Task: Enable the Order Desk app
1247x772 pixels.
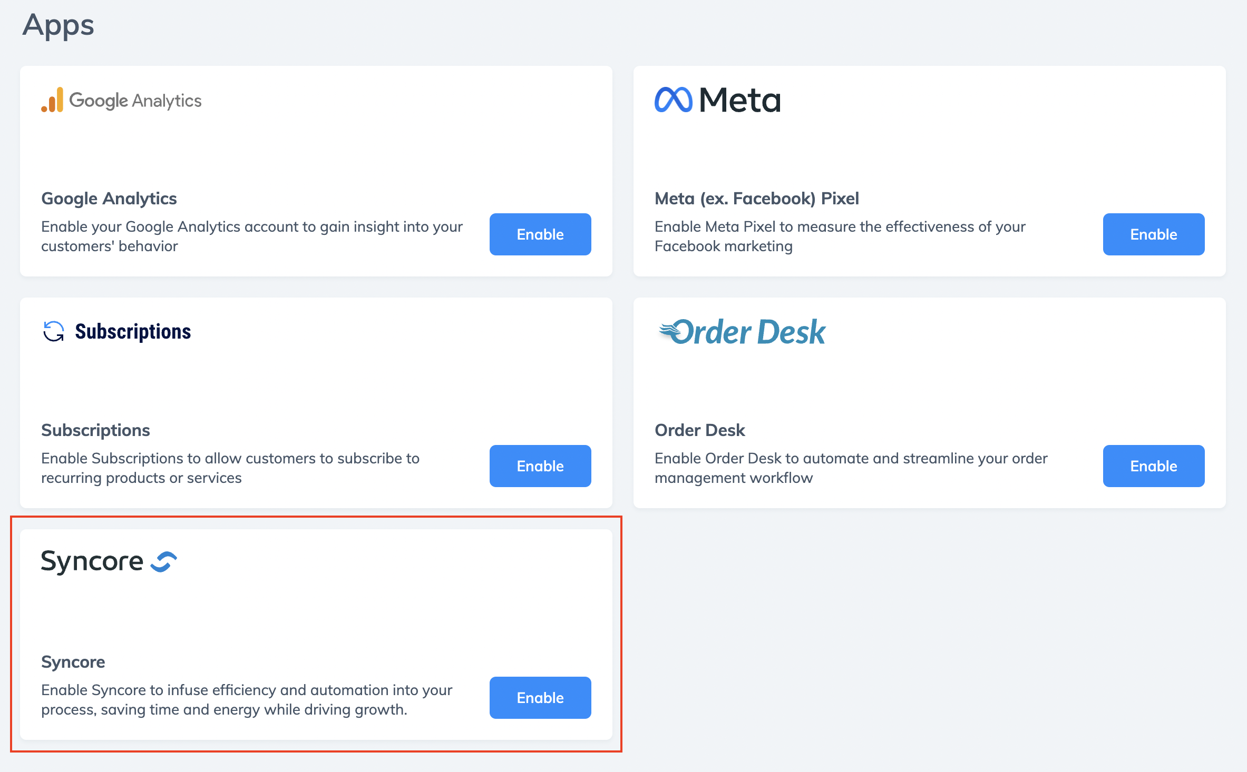Action: [x=1154, y=466]
